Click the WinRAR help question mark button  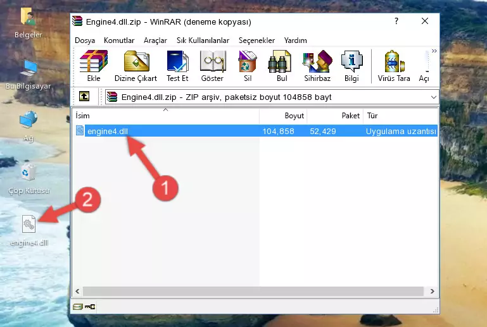point(396,21)
